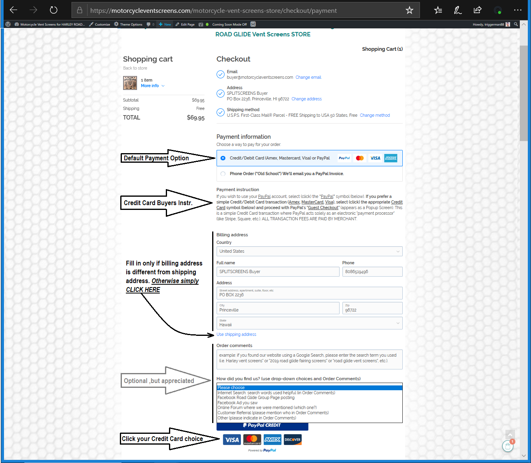Click the Yoast SEO icon in admin bar
This screenshot has width=531, height=463.
click(201, 24)
